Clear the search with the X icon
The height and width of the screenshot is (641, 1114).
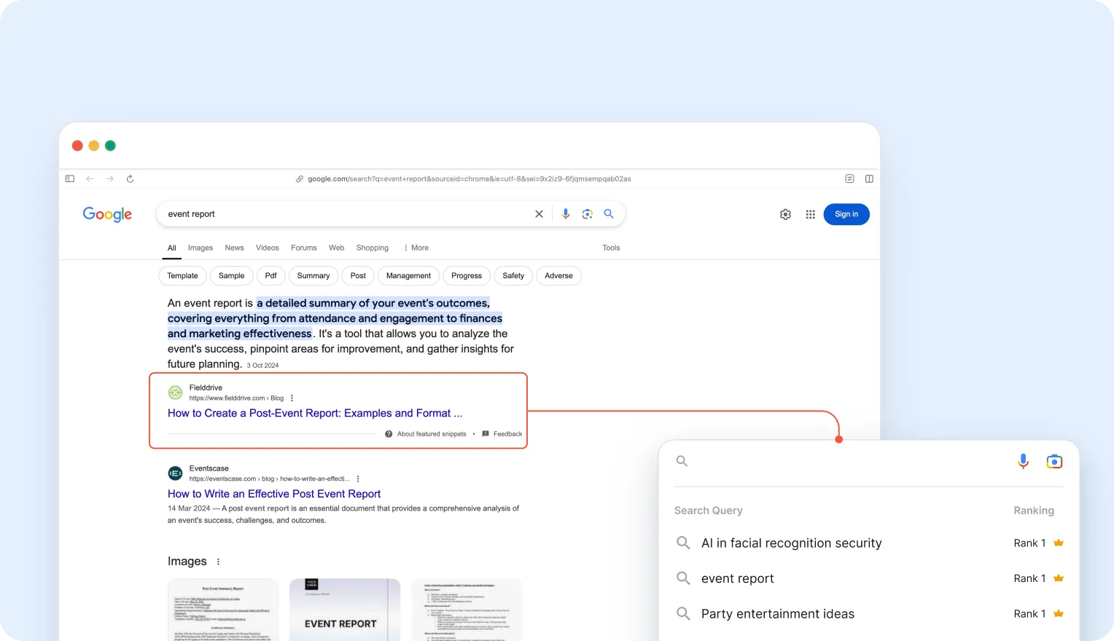coord(539,214)
